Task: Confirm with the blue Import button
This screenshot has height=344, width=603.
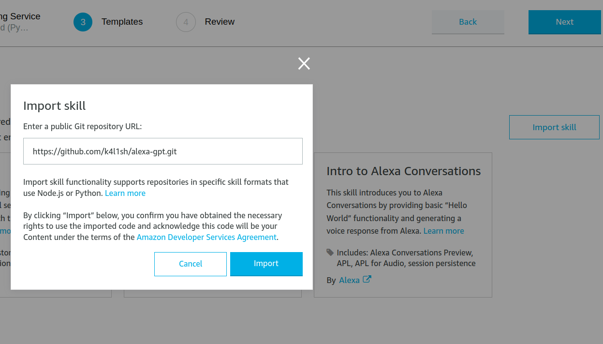Action: 266,264
